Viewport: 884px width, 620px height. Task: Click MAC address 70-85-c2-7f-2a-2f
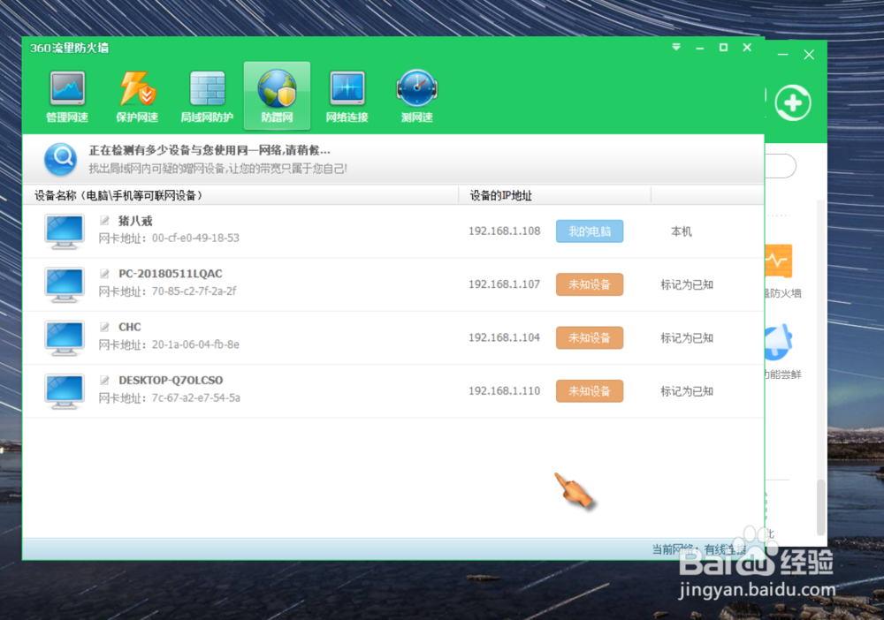coord(194,291)
